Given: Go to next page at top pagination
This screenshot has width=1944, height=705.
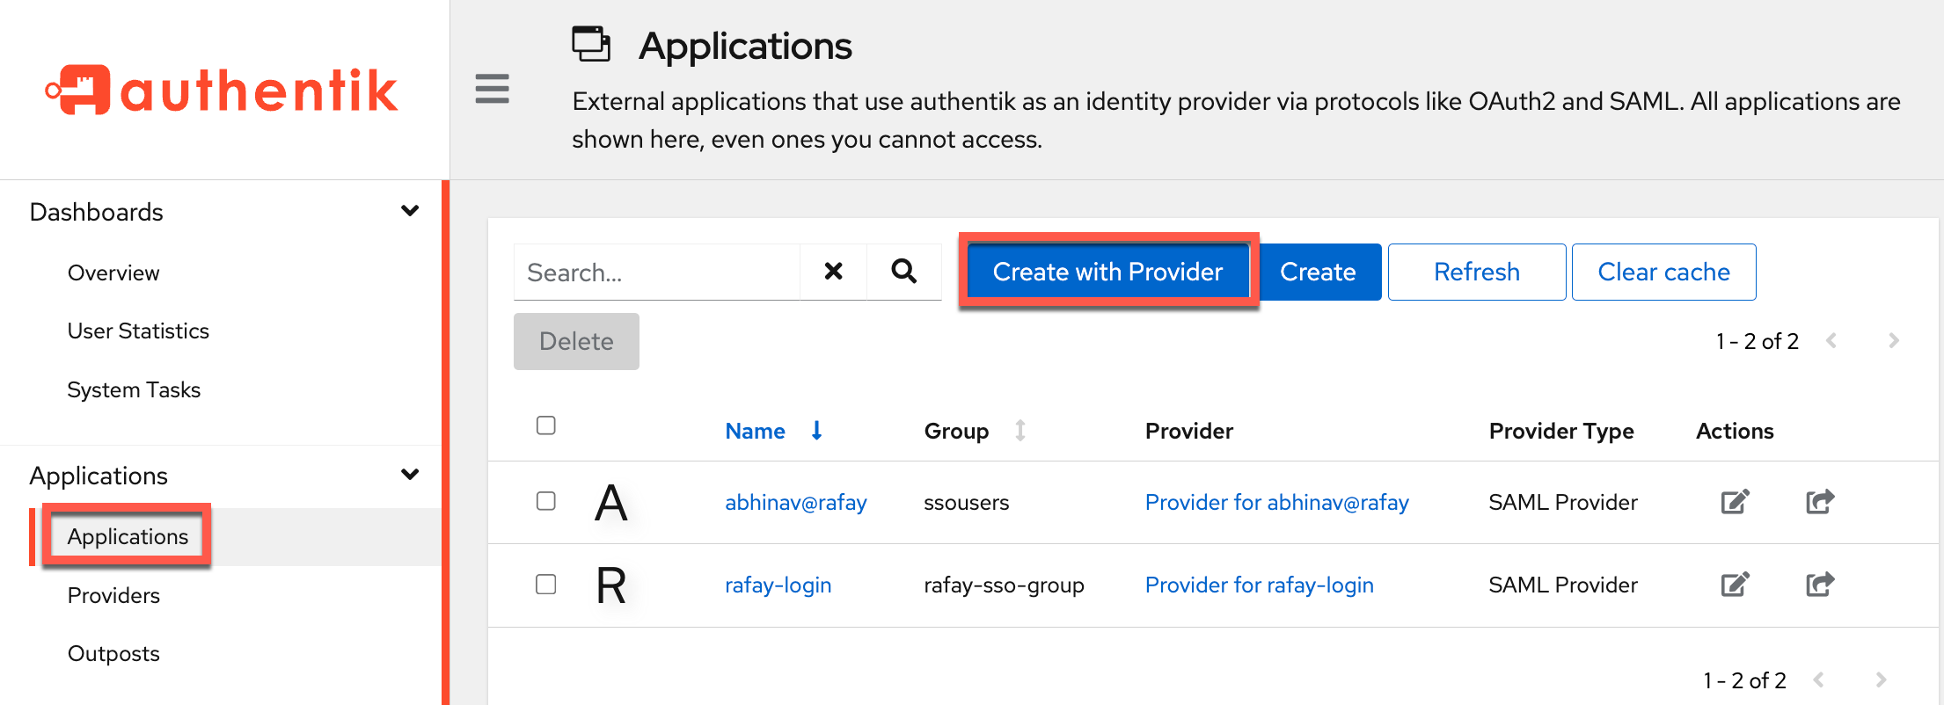Looking at the screenshot, I should point(1894,341).
